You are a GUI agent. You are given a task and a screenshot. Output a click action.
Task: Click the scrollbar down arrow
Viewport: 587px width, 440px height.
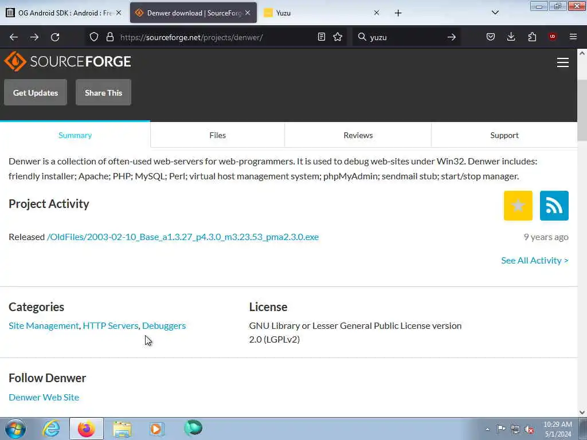pos(582,412)
